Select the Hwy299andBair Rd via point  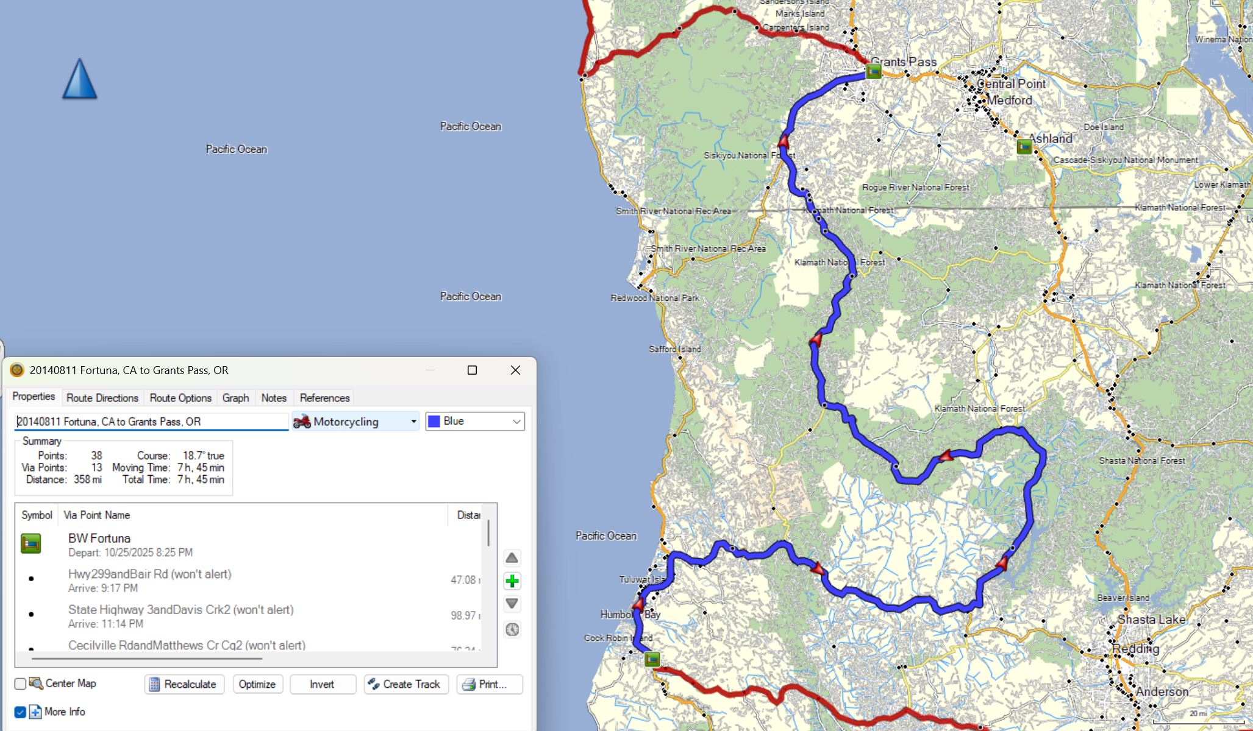point(149,574)
